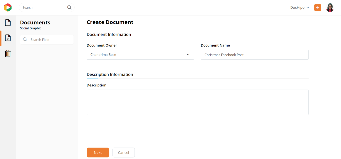Click the Document Information section header
Viewport: 341px width, 159px height.
[109, 34]
